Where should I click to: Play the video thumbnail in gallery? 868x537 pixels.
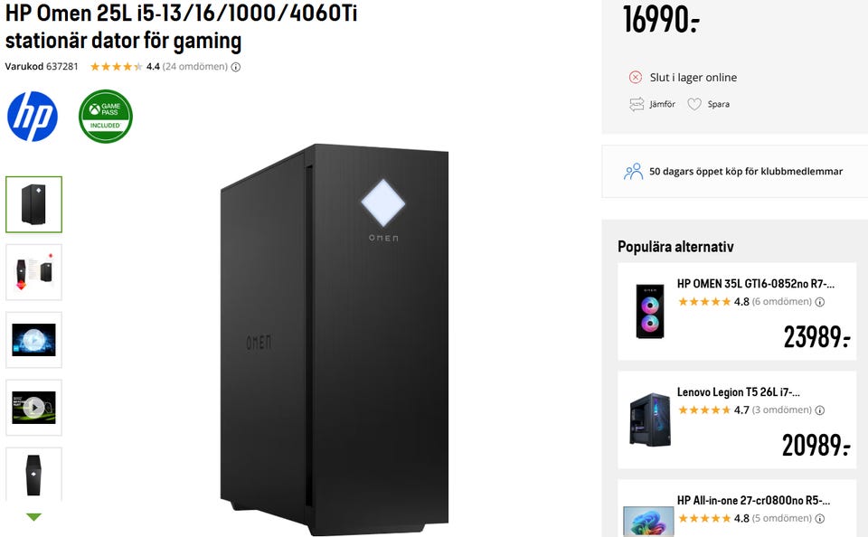[x=33, y=408]
